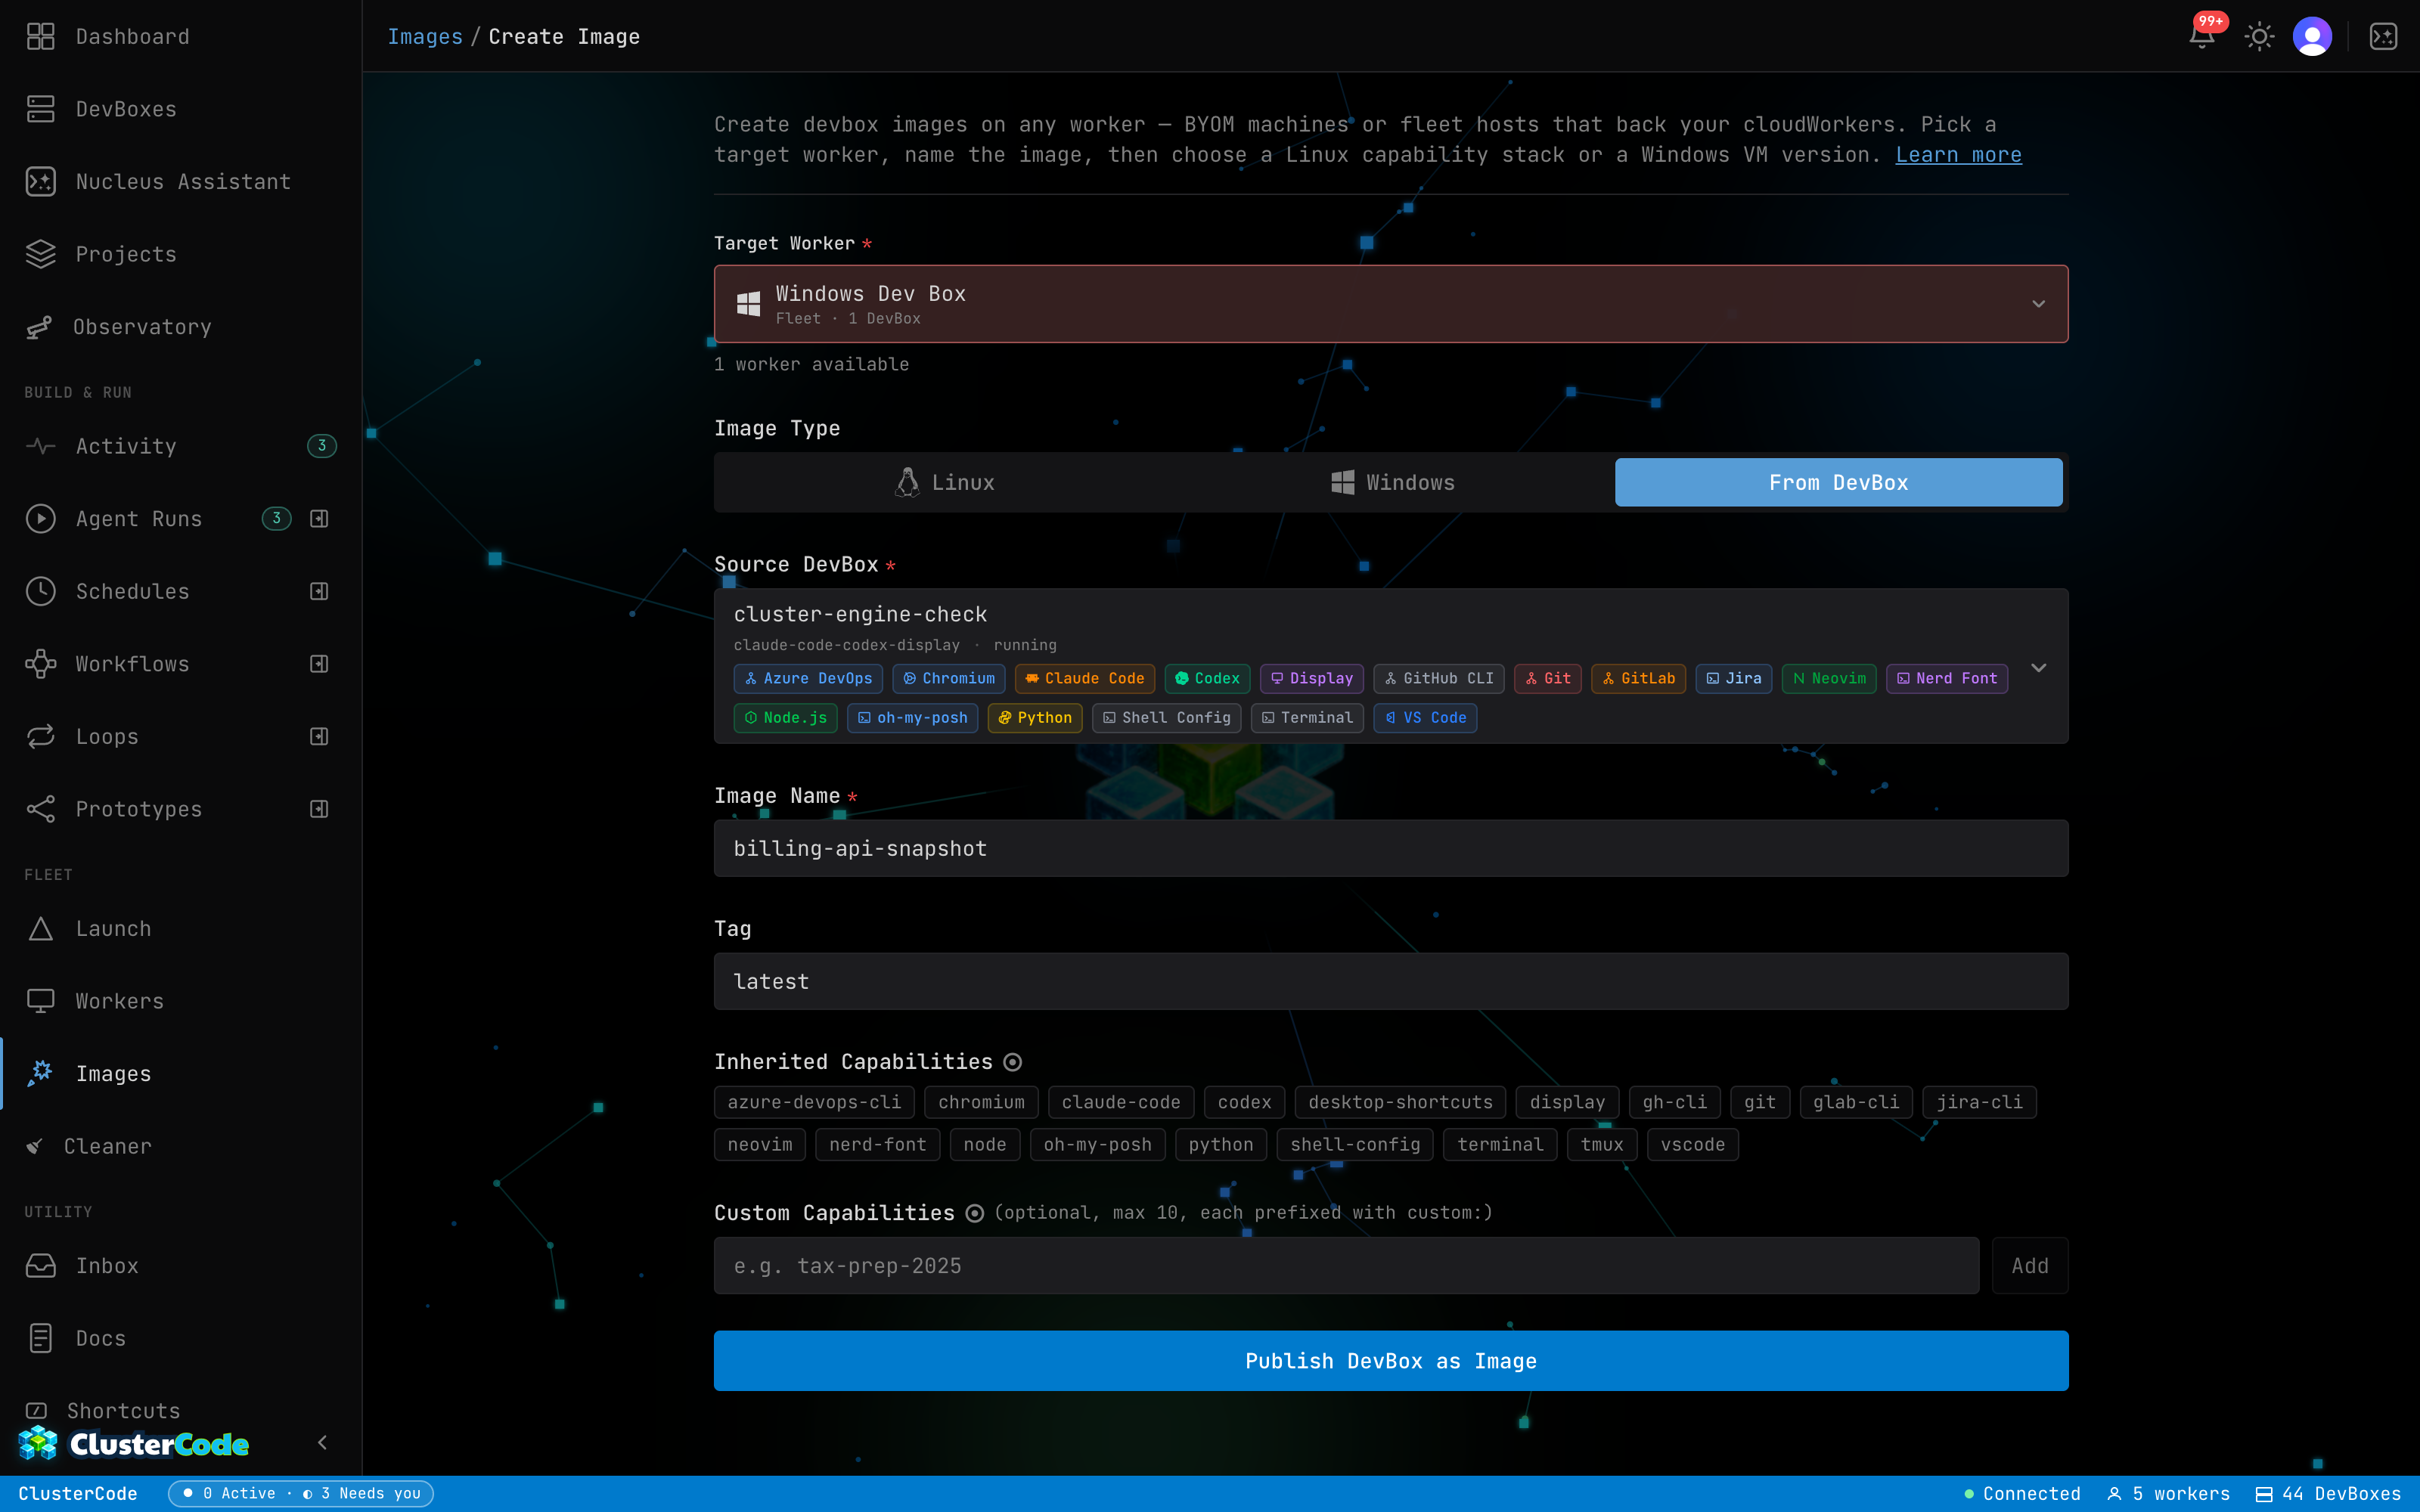Click the ClusterCode logo

click(134, 1444)
